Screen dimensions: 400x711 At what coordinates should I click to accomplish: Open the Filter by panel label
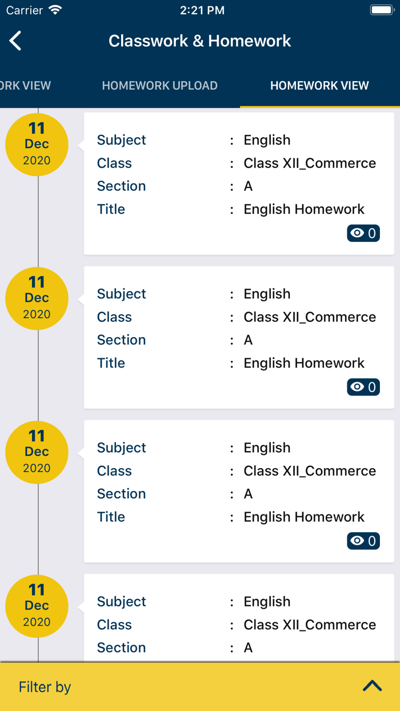[45, 687]
